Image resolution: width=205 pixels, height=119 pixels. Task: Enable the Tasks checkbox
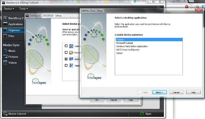pos(66,65)
